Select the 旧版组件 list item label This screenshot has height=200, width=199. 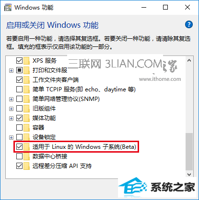click(44, 109)
